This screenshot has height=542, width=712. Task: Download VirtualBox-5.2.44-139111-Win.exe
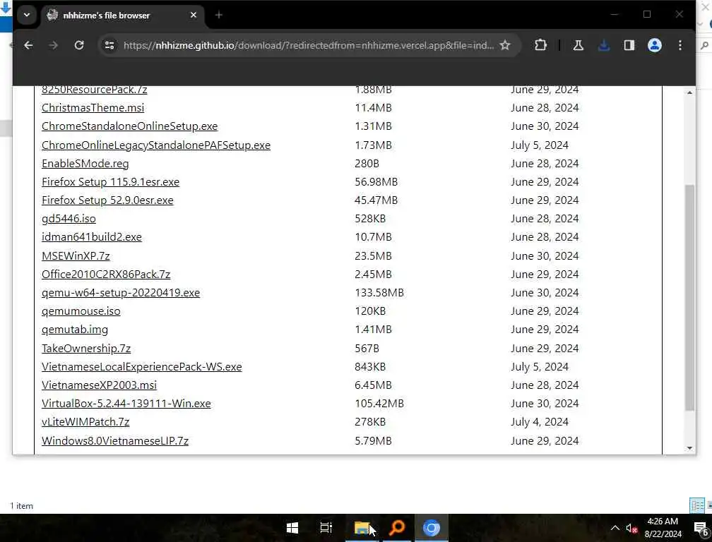point(126,403)
